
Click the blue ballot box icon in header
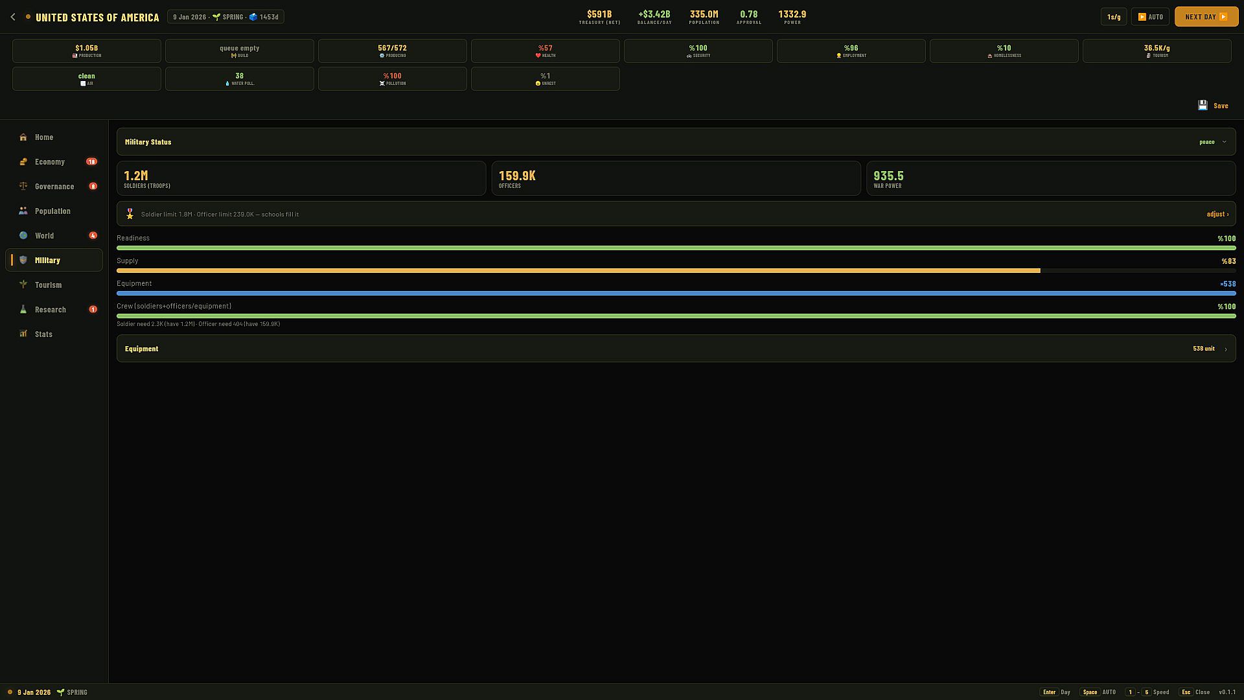click(x=253, y=17)
